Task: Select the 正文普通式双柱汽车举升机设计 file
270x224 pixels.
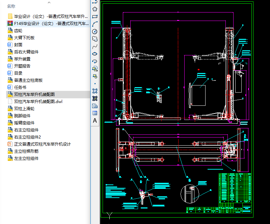Action: pyautogui.click(x=43, y=144)
